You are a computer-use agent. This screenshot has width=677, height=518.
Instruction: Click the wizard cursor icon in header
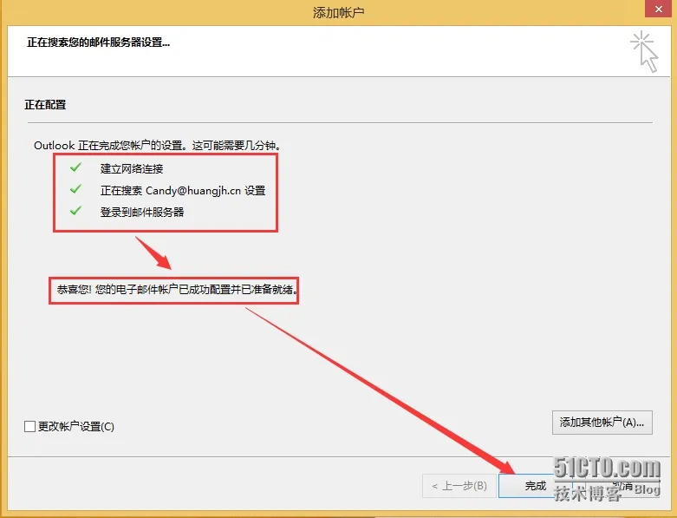point(644,51)
